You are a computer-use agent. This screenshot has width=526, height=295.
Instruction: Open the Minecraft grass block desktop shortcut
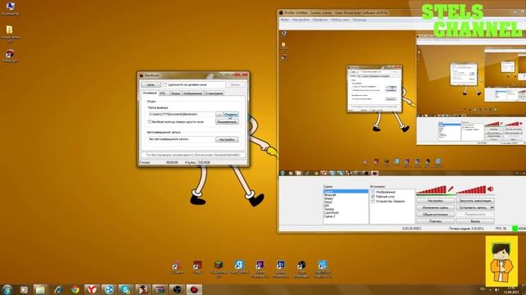tap(219, 268)
